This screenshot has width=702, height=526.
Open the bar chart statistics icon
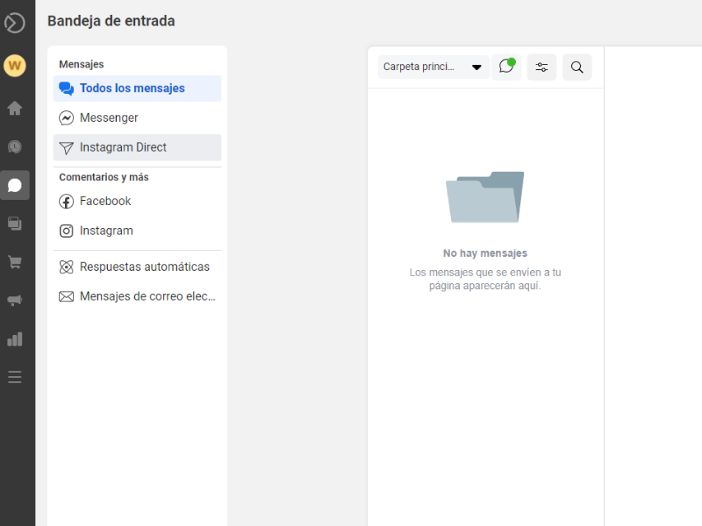pyautogui.click(x=15, y=339)
